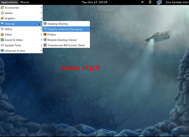Click the Desktop Sharing icon
This screenshot has height=137, width=189.
coord(45,24)
